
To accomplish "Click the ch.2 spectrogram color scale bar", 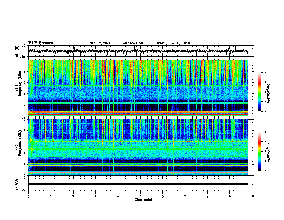I will (260, 151).
